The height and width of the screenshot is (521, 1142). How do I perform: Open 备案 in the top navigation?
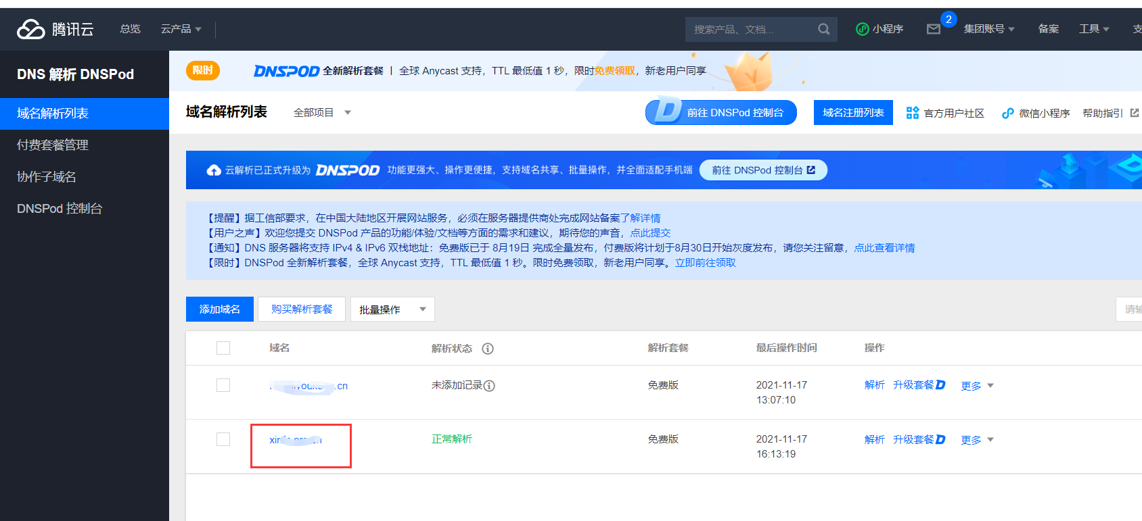click(1049, 29)
